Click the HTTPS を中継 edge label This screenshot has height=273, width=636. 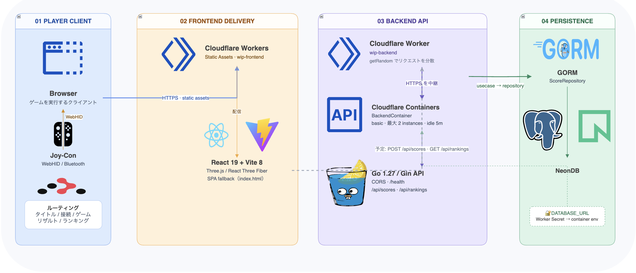(x=422, y=83)
